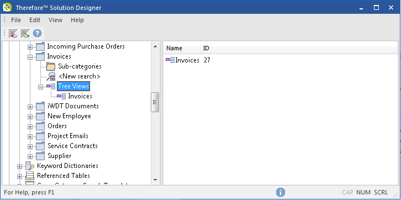Sort by the Name column header
This screenshot has height=200, width=401.
click(x=182, y=48)
